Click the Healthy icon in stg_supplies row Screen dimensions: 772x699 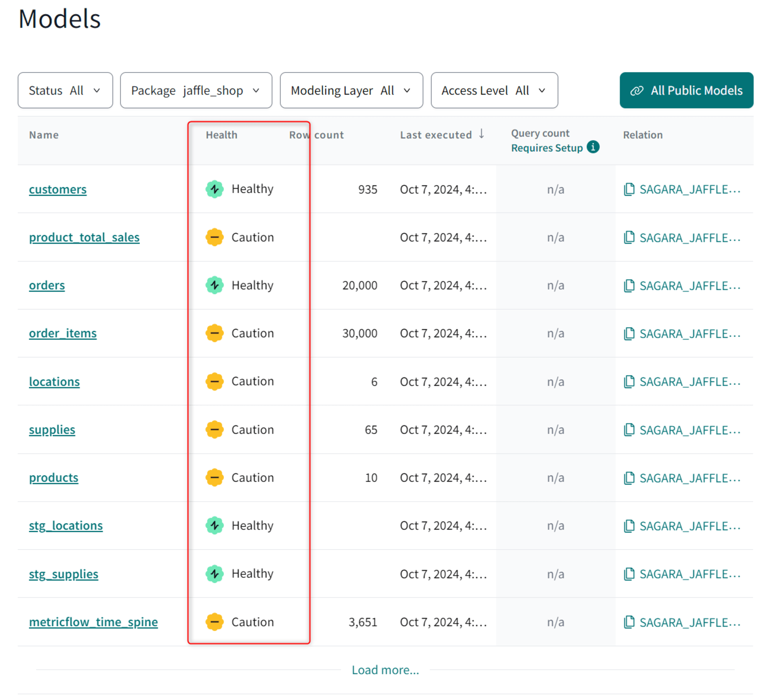point(215,574)
